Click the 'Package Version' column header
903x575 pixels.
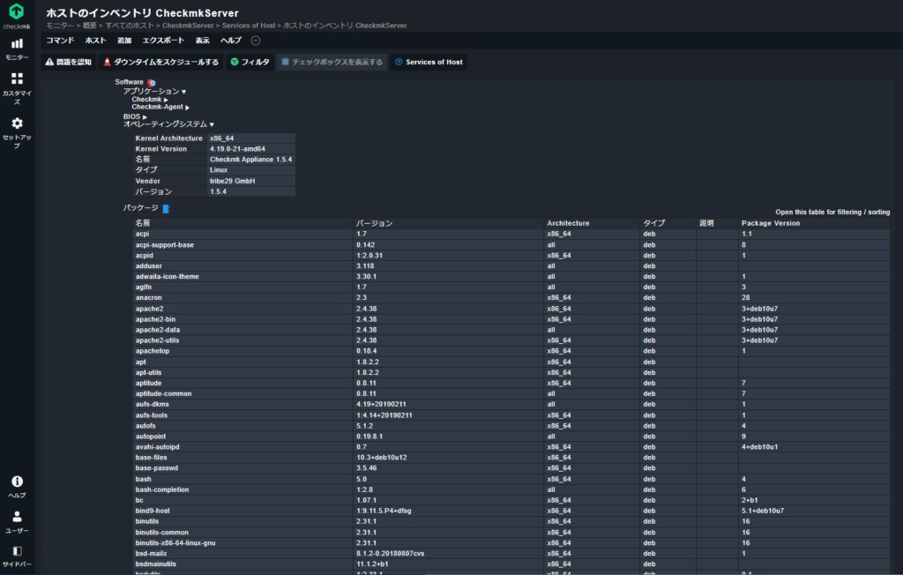pos(771,223)
